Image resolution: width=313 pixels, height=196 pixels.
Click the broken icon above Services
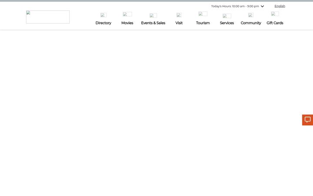(227, 16)
